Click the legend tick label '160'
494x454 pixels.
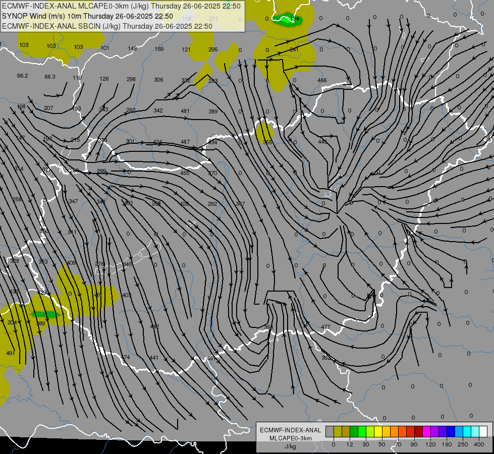[x=447, y=444]
